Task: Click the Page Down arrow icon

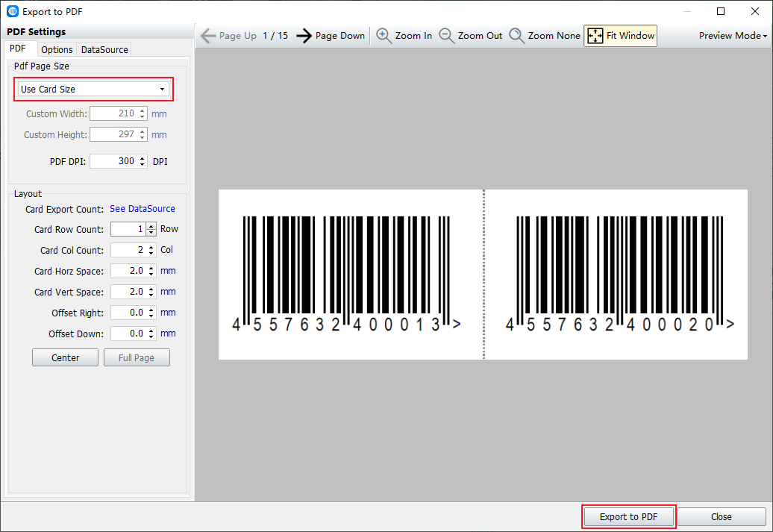Action: pyautogui.click(x=304, y=36)
